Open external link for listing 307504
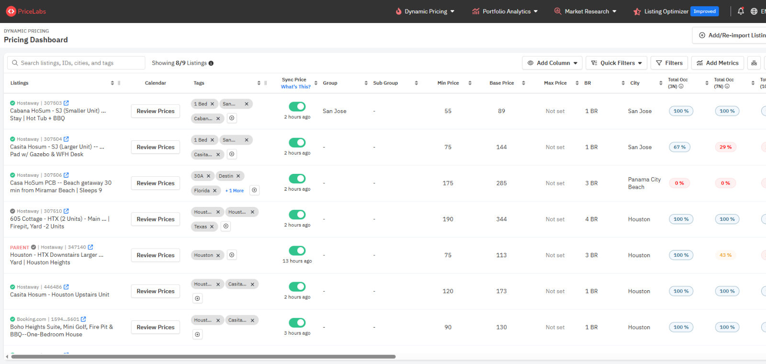Screen dimensions: 766x364 tap(66, 139)
